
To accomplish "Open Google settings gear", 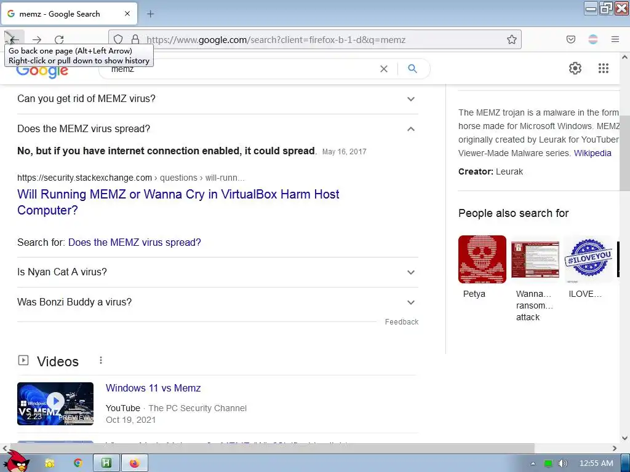I will click(x=575, y=68).
